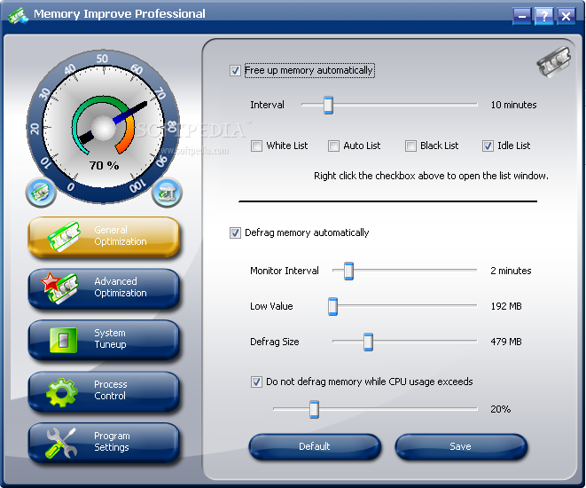Image resolution: width=586 pixels, height=488 pixels.
Task: Toggle Do not defrag while CPU exceeds checkbox
Action: point(256,382)
